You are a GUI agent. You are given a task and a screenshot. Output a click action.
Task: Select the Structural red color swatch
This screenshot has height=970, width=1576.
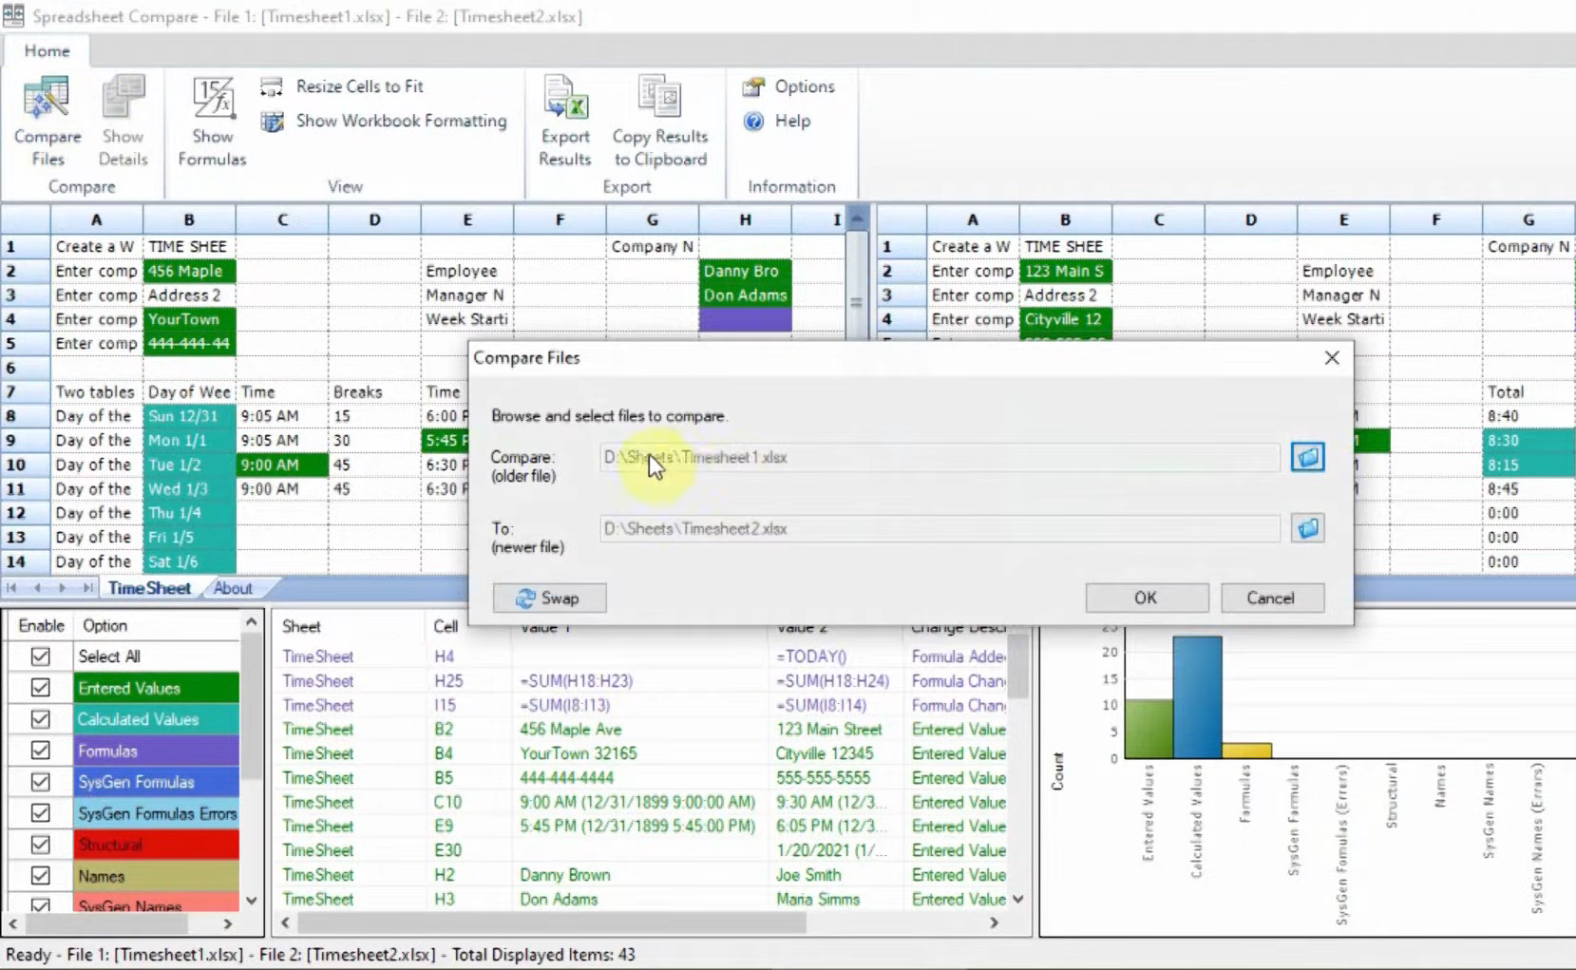pyautogui.click(x=156, y=845)
